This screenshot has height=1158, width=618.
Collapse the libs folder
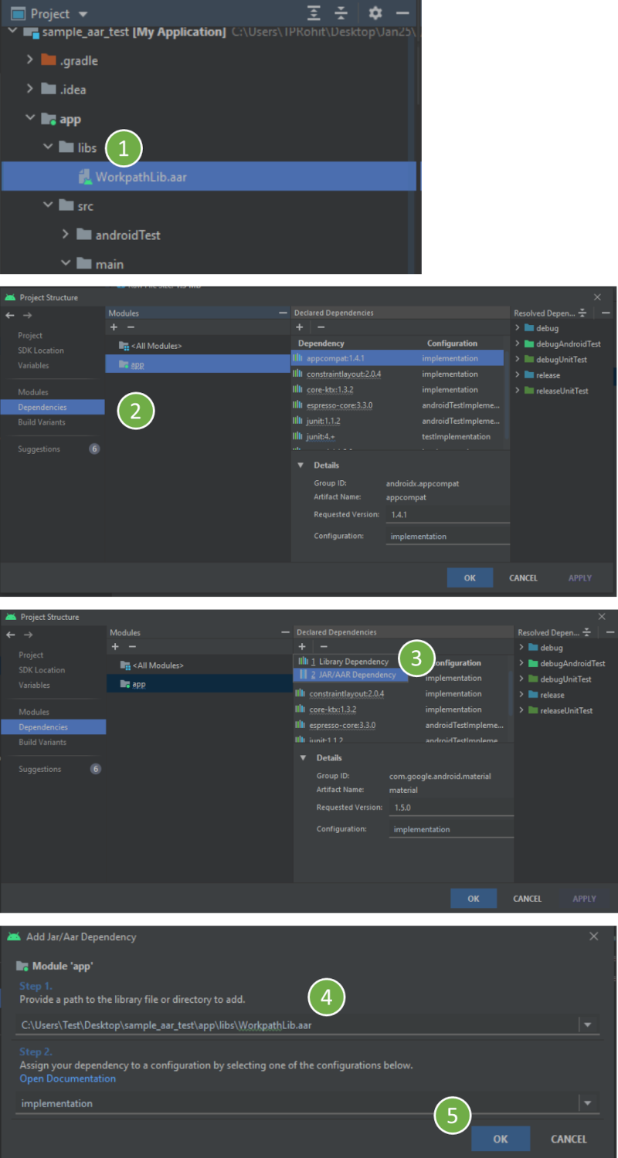48,147
